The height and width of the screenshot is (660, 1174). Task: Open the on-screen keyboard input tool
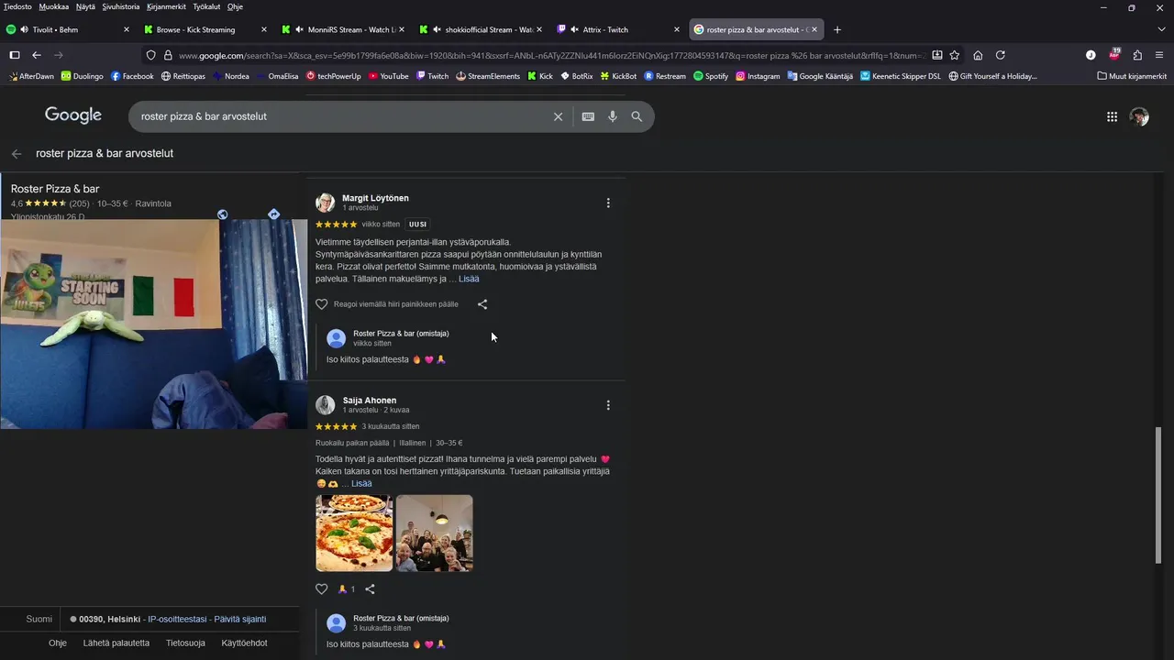(588, 116)
